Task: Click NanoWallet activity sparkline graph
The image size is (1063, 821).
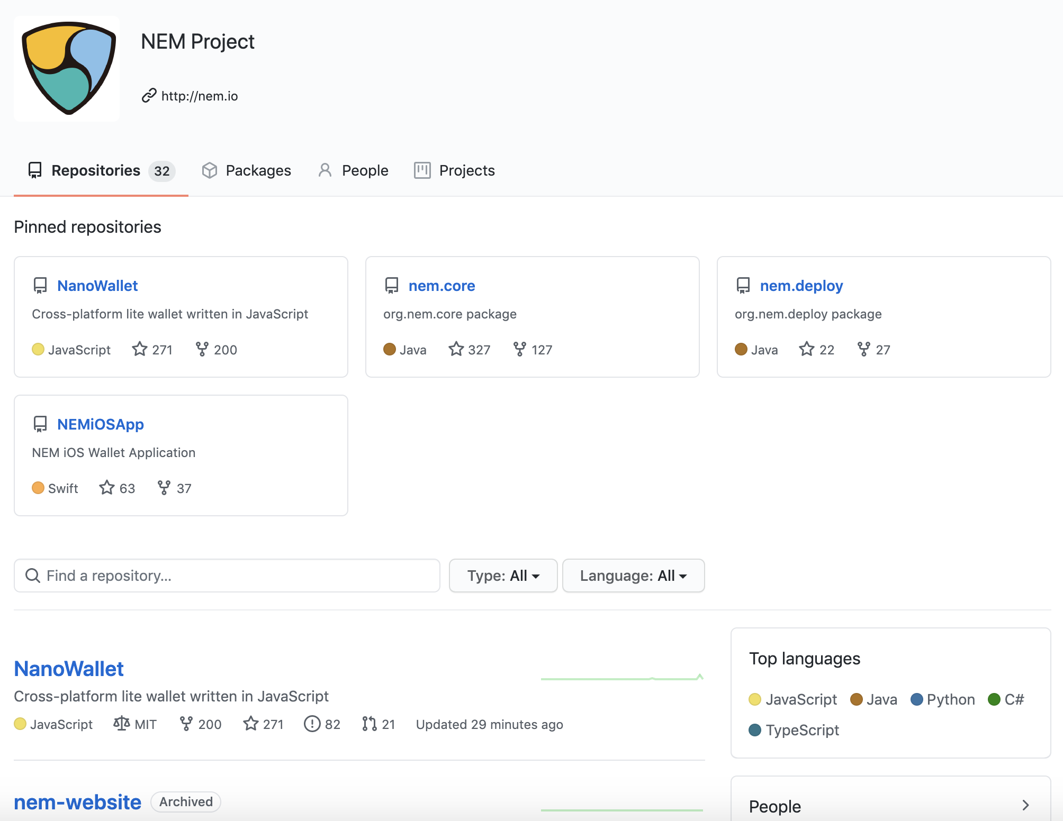Action: (622, 677)
